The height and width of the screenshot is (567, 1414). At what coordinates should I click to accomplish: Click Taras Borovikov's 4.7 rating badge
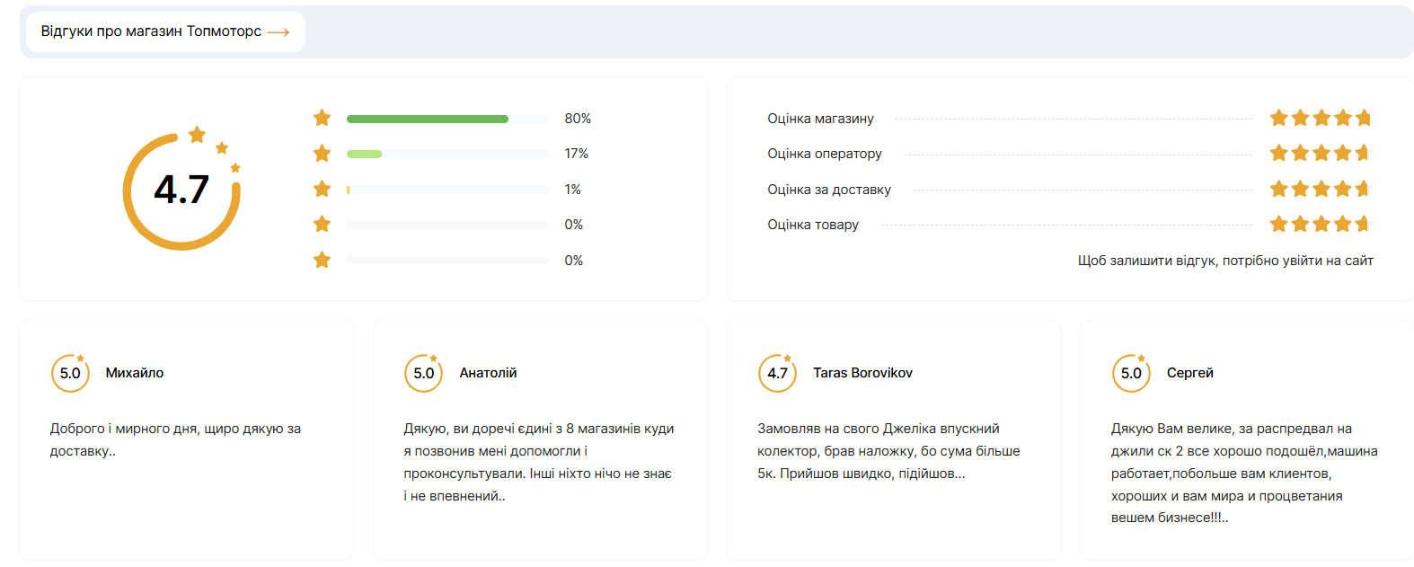pyautogui.click(x=778, y=374)
